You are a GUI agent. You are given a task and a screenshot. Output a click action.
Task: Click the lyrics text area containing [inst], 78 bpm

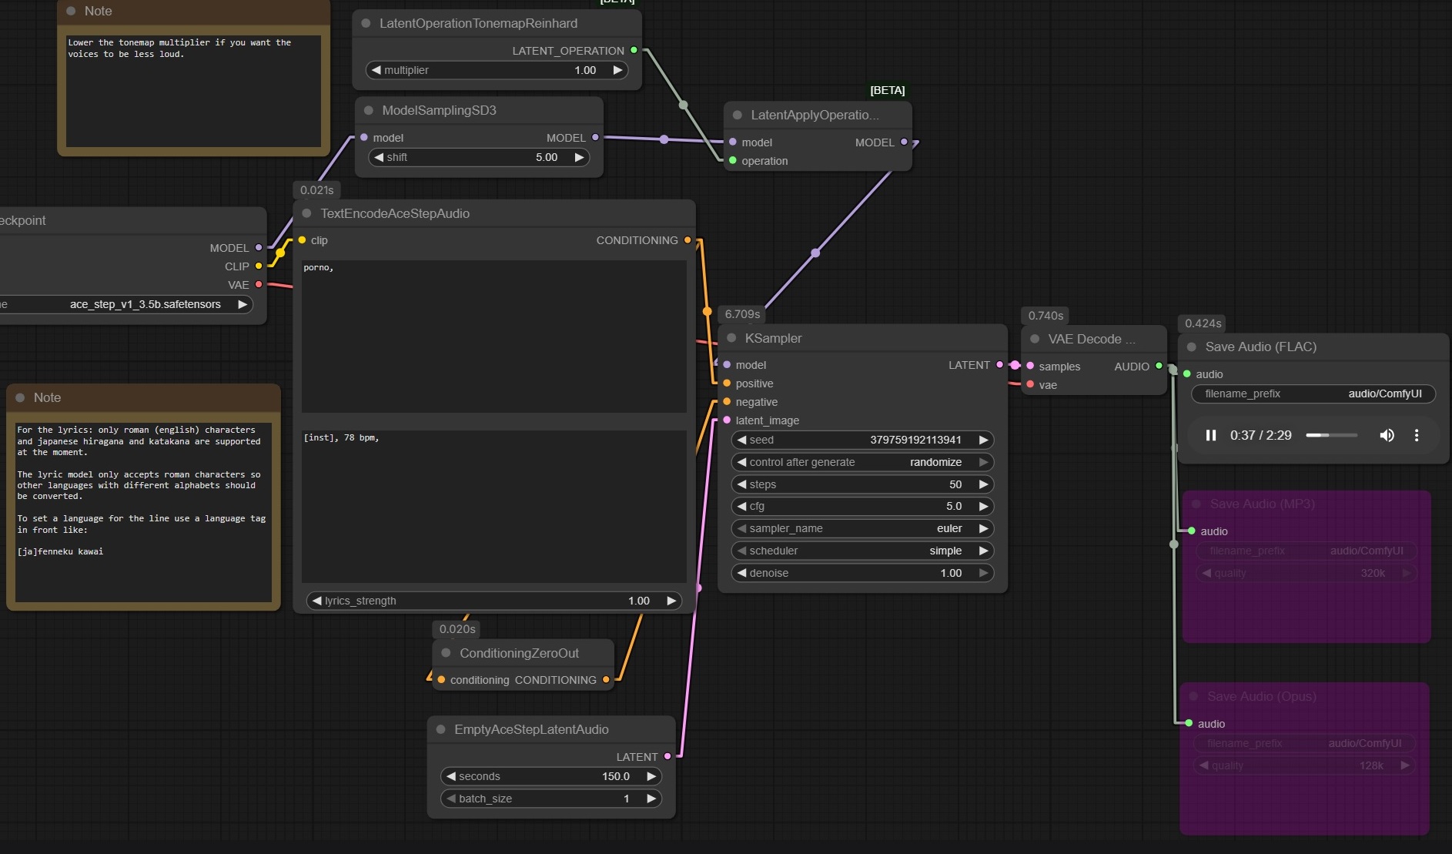point(494,506)
